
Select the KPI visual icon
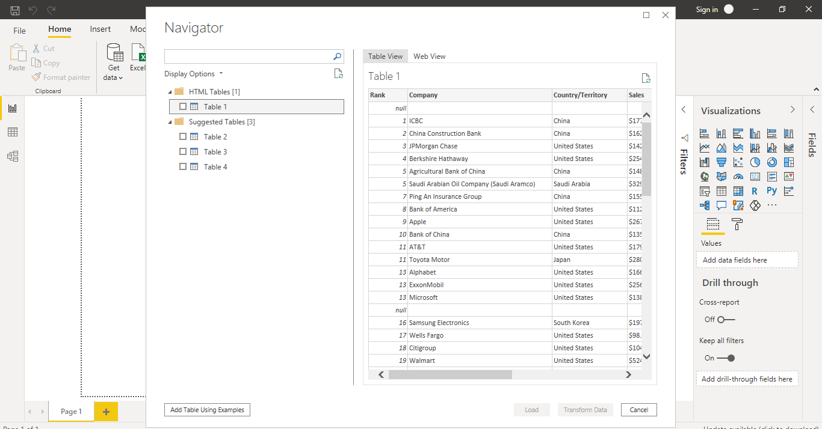[x=789, y=177]
